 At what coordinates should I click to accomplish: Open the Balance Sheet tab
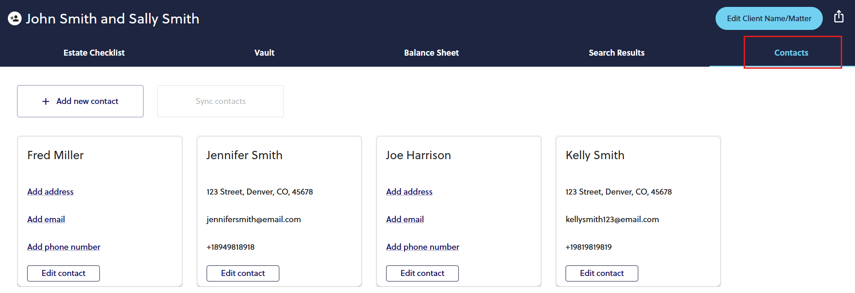coord(431,53)
